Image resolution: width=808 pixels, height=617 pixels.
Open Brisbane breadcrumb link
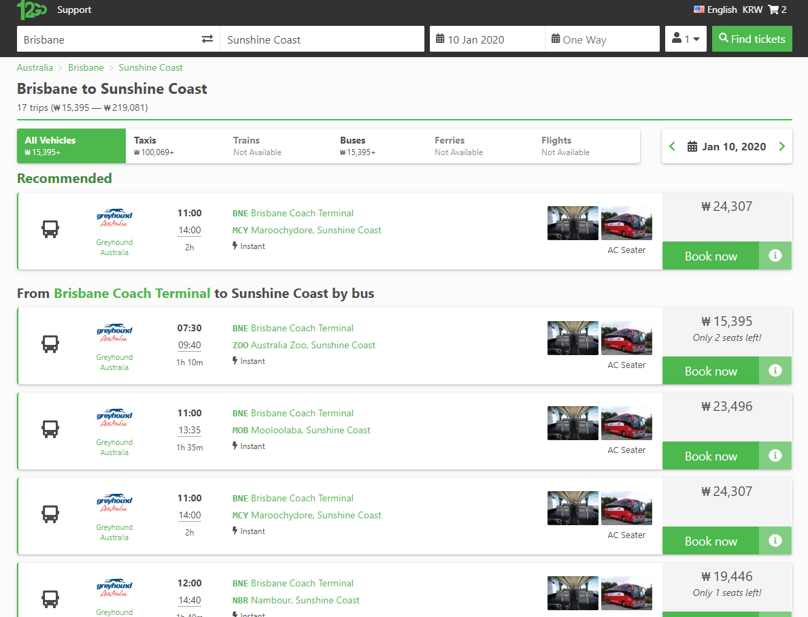pyautogui.click(x=86, y=67)
